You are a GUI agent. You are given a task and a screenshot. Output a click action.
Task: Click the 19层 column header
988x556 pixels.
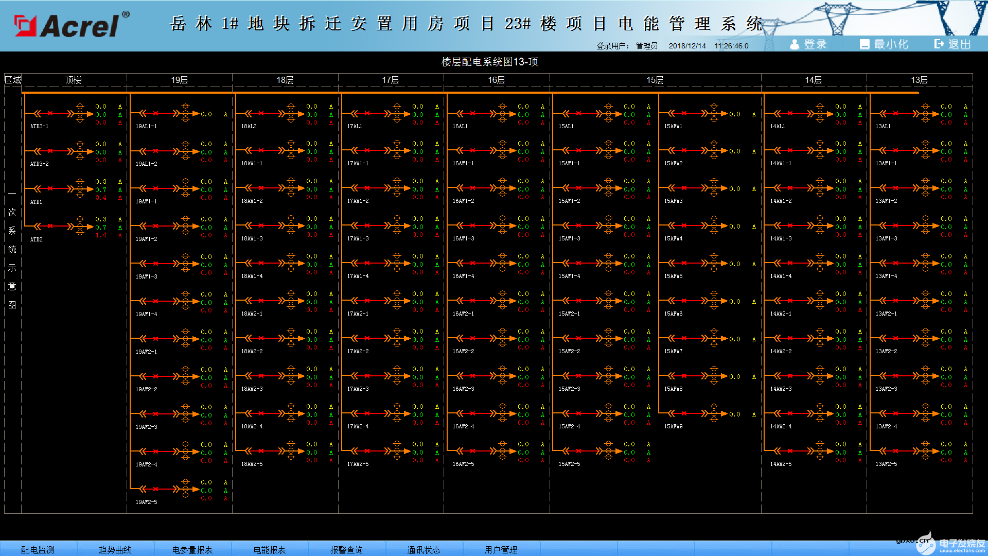coord(179,80)
